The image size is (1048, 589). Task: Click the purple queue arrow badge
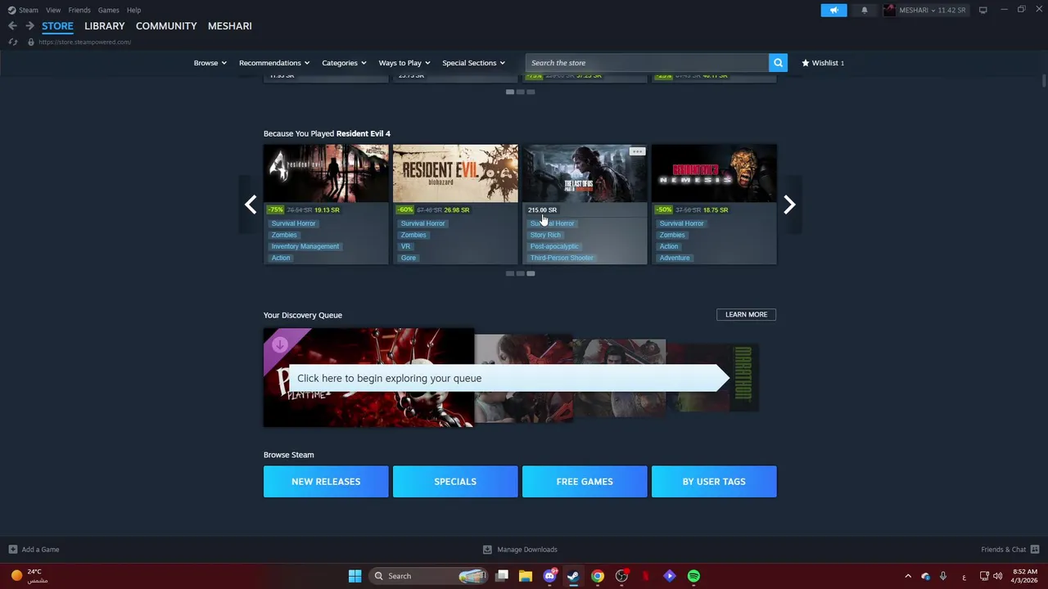coord(280,344)
